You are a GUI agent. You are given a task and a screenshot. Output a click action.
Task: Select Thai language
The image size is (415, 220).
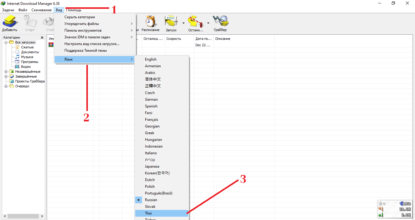click(162, 213)
